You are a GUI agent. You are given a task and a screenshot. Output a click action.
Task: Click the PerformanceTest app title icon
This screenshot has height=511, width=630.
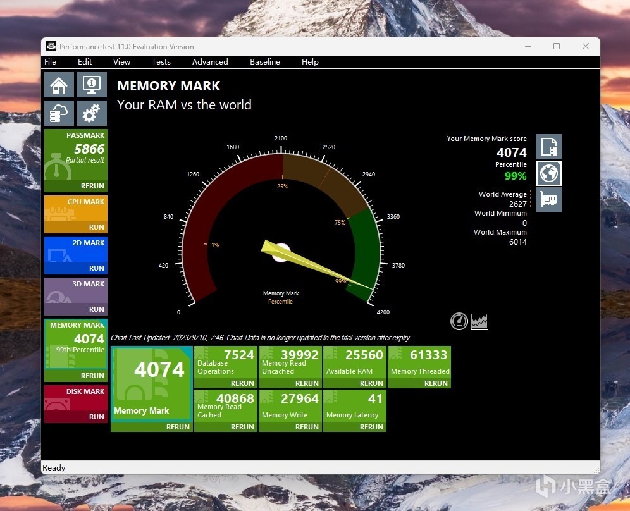tap(51, 47)
